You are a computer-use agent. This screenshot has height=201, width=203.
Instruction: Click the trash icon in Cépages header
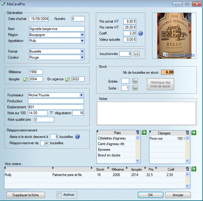(187, 132)
